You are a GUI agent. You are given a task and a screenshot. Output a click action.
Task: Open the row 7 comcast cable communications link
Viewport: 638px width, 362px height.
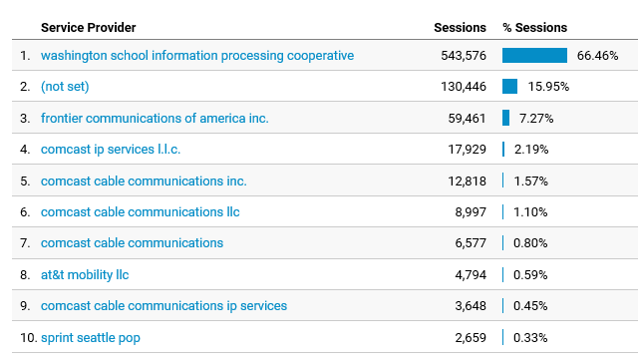tap(132, 243)
